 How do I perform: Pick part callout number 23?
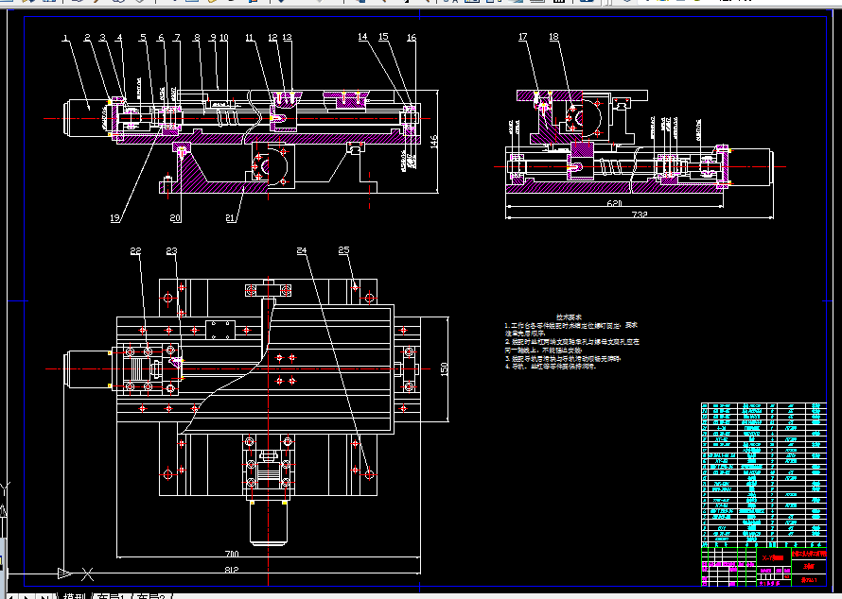pos(171,251)
